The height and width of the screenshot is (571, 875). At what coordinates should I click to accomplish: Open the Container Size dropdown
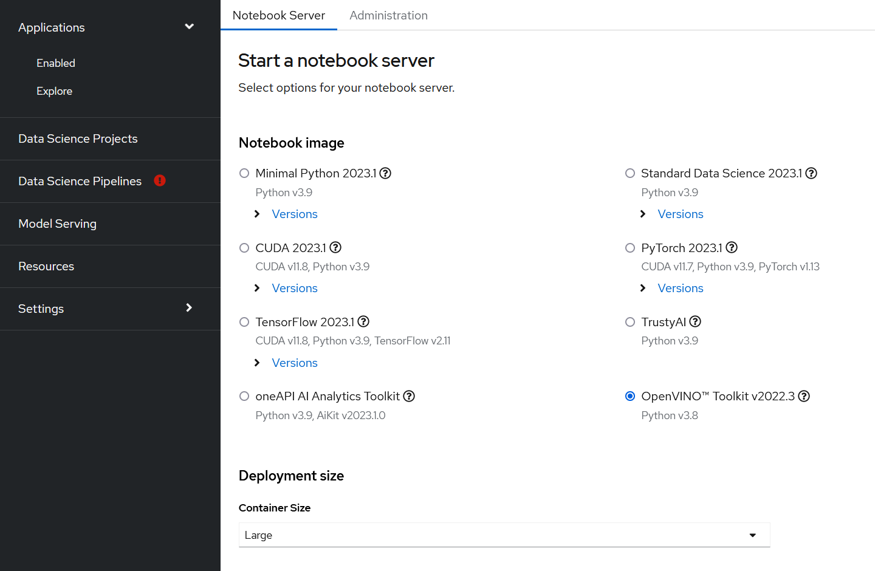point(504,535)
